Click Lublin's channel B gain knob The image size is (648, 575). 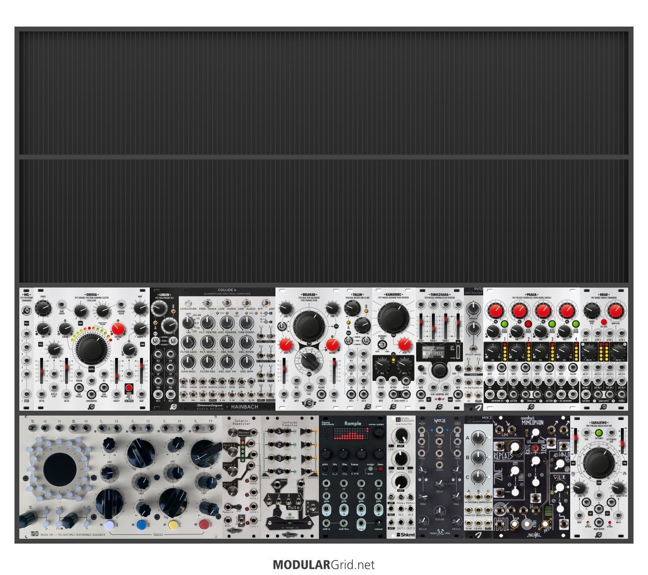click(x=169, y=325)
